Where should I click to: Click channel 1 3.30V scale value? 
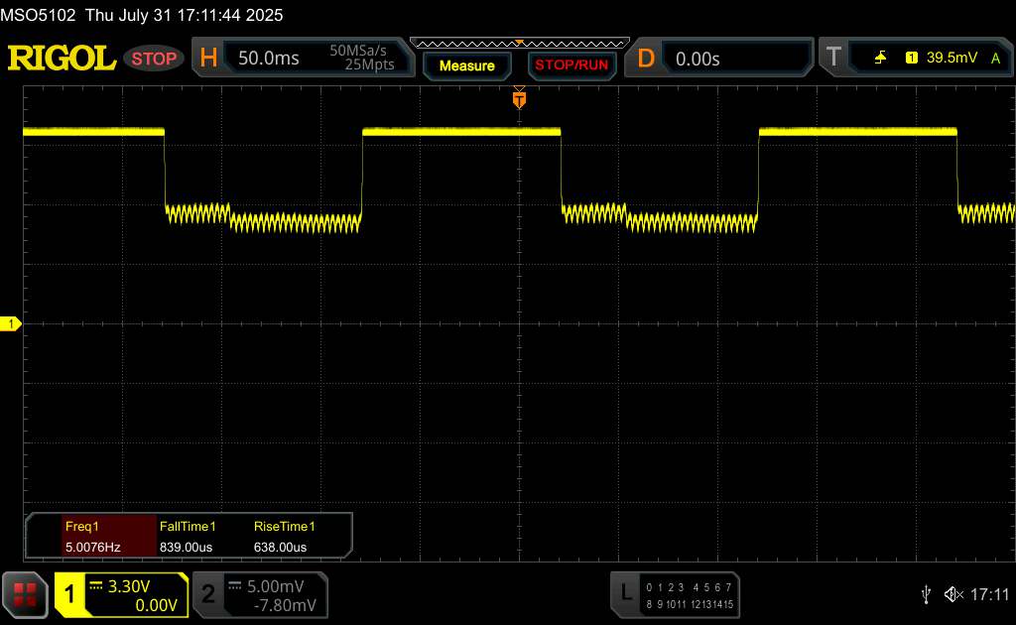click(x=129, y=586)
